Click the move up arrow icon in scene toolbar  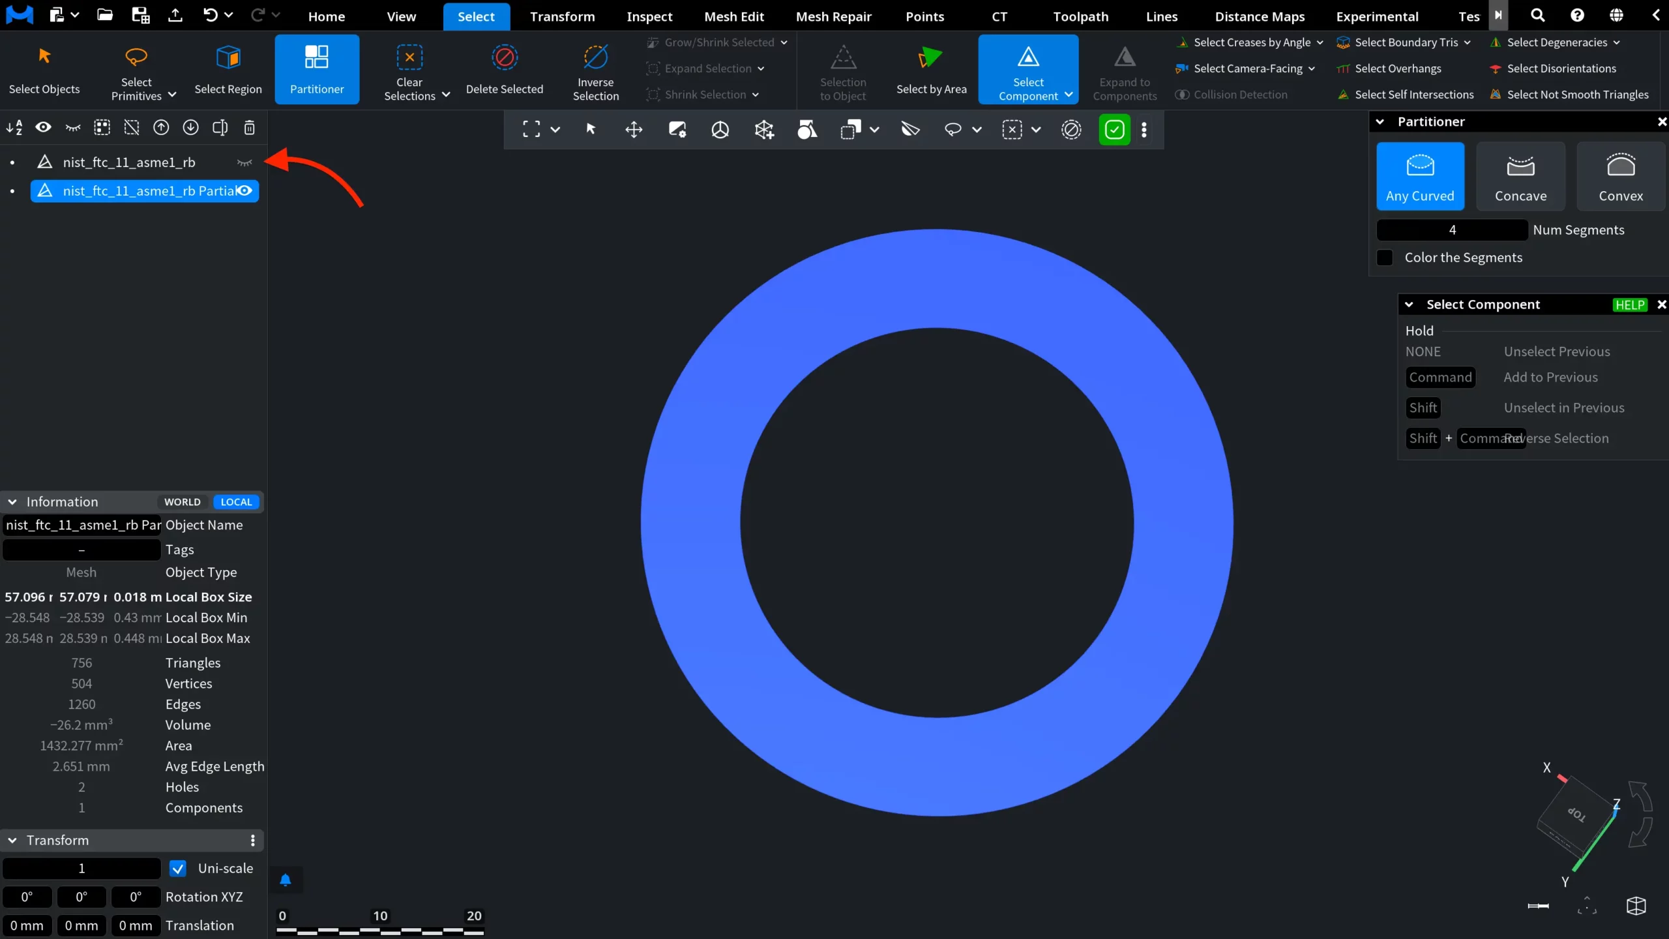[161, 128]
